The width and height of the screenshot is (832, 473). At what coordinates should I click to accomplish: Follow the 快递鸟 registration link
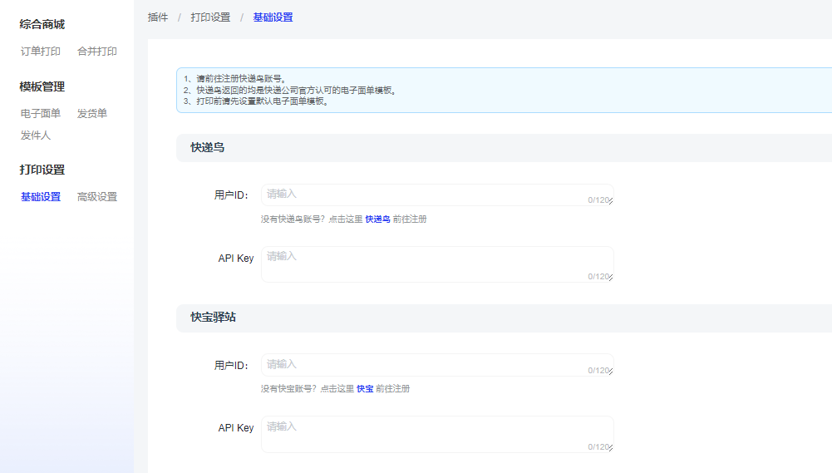point(377,219)
